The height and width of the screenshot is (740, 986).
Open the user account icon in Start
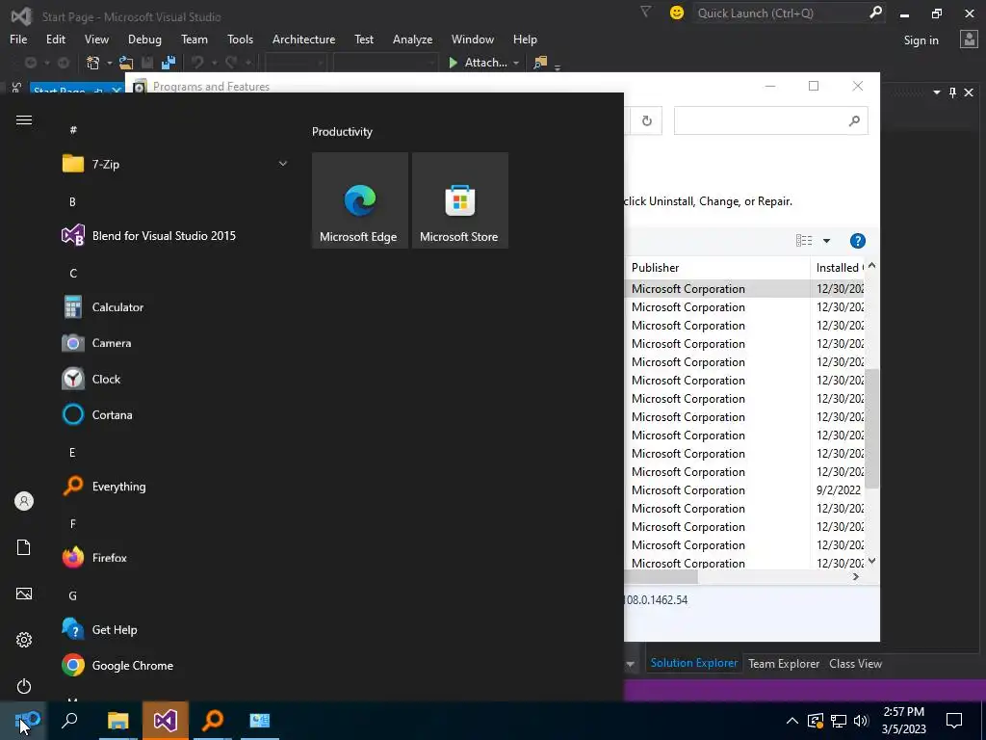tap(24, 501)
